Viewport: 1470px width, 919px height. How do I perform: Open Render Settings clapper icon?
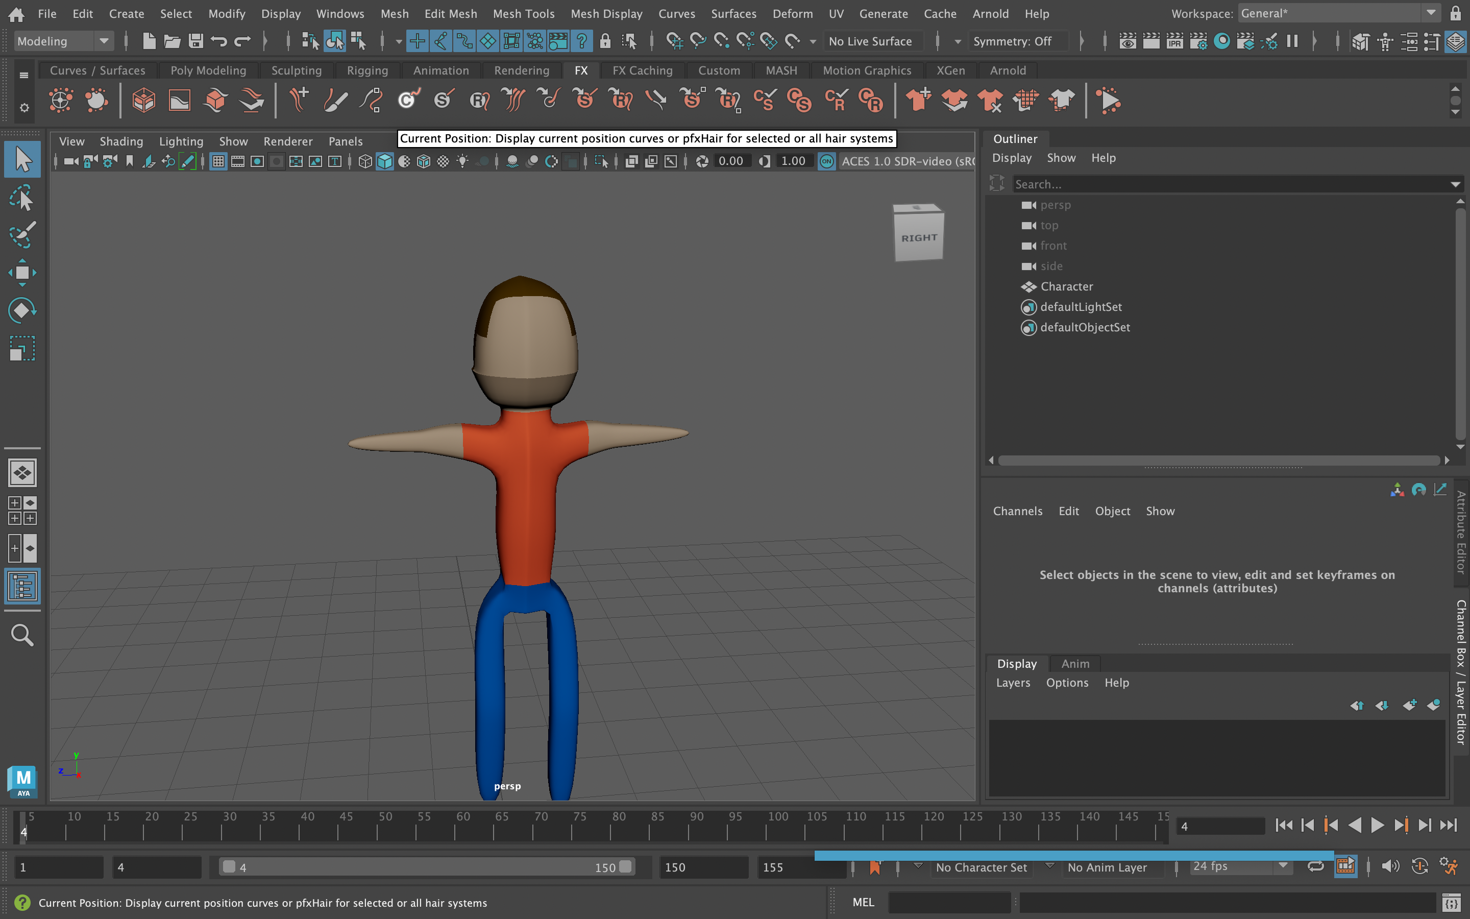pyautogui.click(x=1198, y=41)
